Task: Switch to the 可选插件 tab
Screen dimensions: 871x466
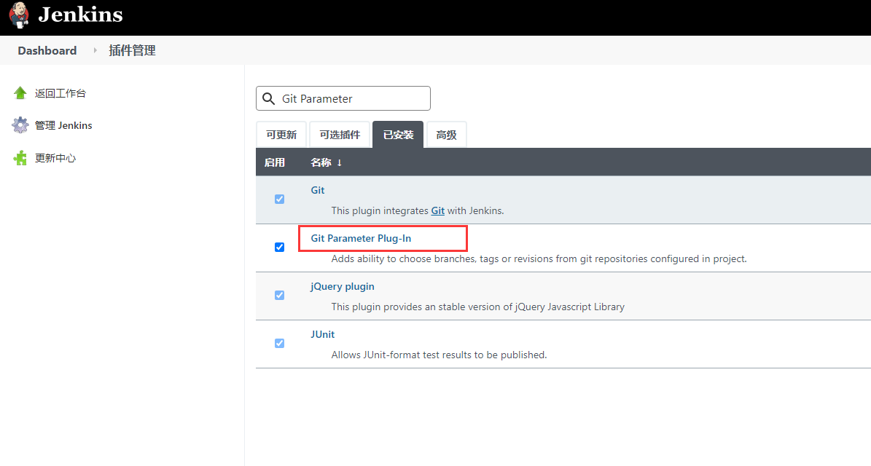Action: pyautogui.click(x=340, y=135)
